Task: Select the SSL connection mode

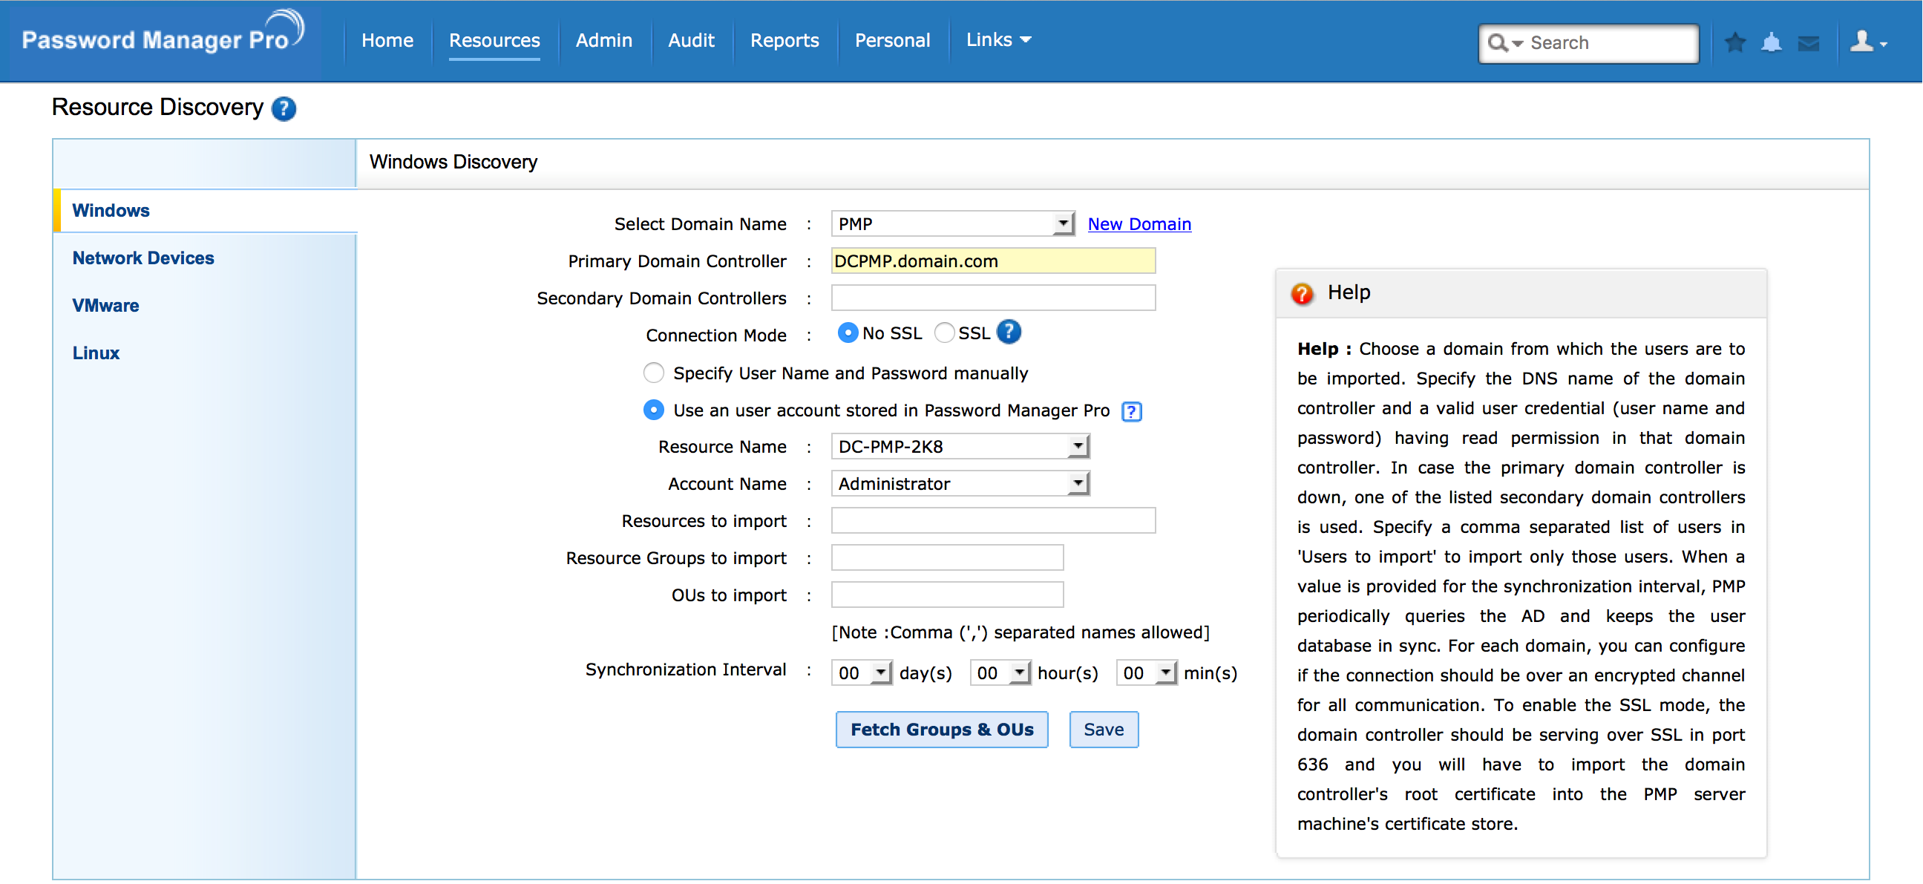Action: (x=944, y=333)
